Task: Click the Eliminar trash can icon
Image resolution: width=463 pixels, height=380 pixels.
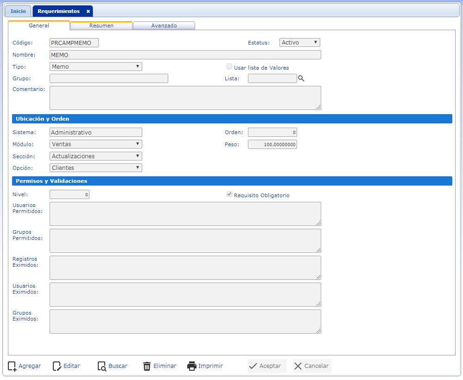Action: click(x=147, y=366)
